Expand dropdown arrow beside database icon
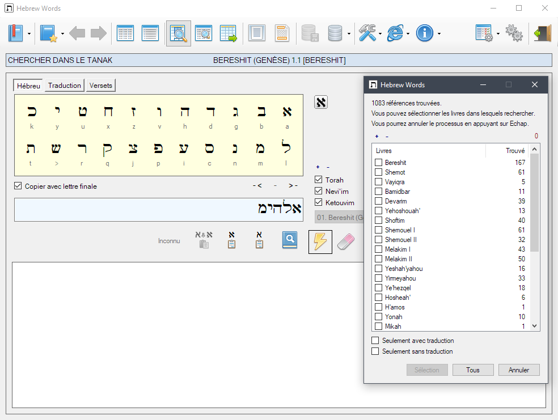Image resolution: width=558 pixels, height=420 pixels. coord(349,34)
